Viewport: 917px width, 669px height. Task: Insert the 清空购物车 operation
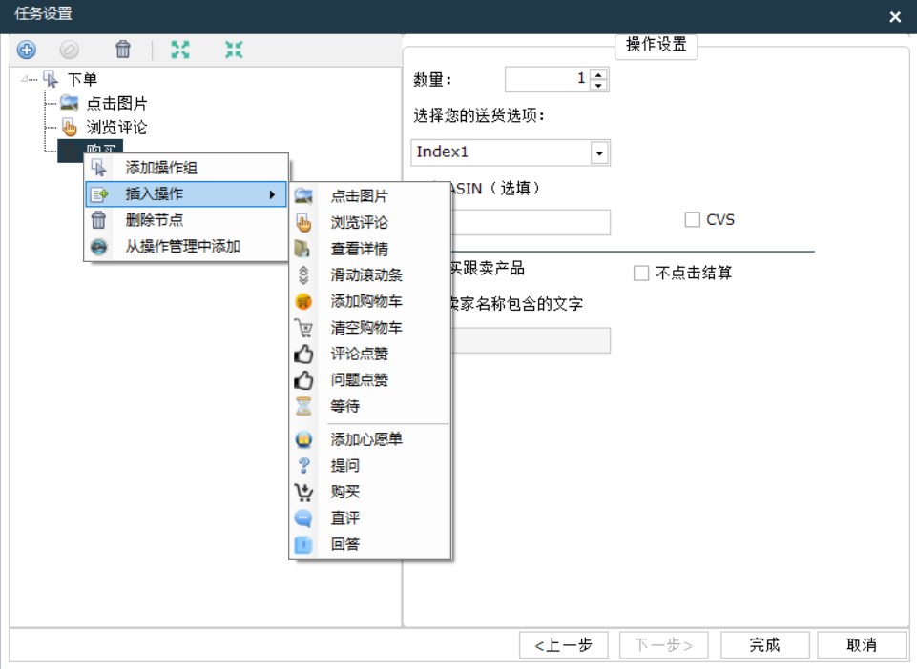370,328
